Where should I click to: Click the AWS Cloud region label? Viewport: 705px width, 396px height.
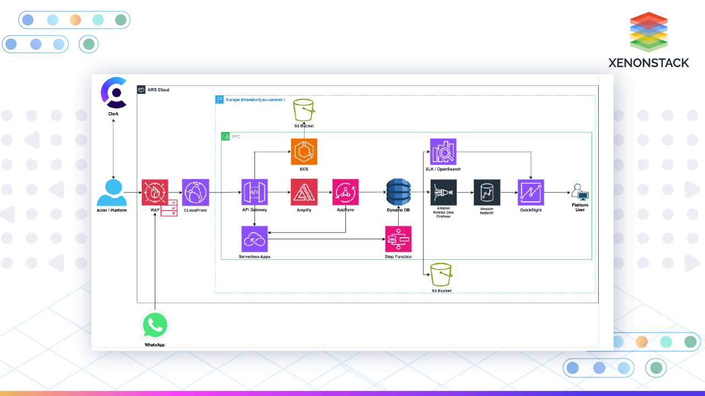pyautogui.click(x=158, y=90)
